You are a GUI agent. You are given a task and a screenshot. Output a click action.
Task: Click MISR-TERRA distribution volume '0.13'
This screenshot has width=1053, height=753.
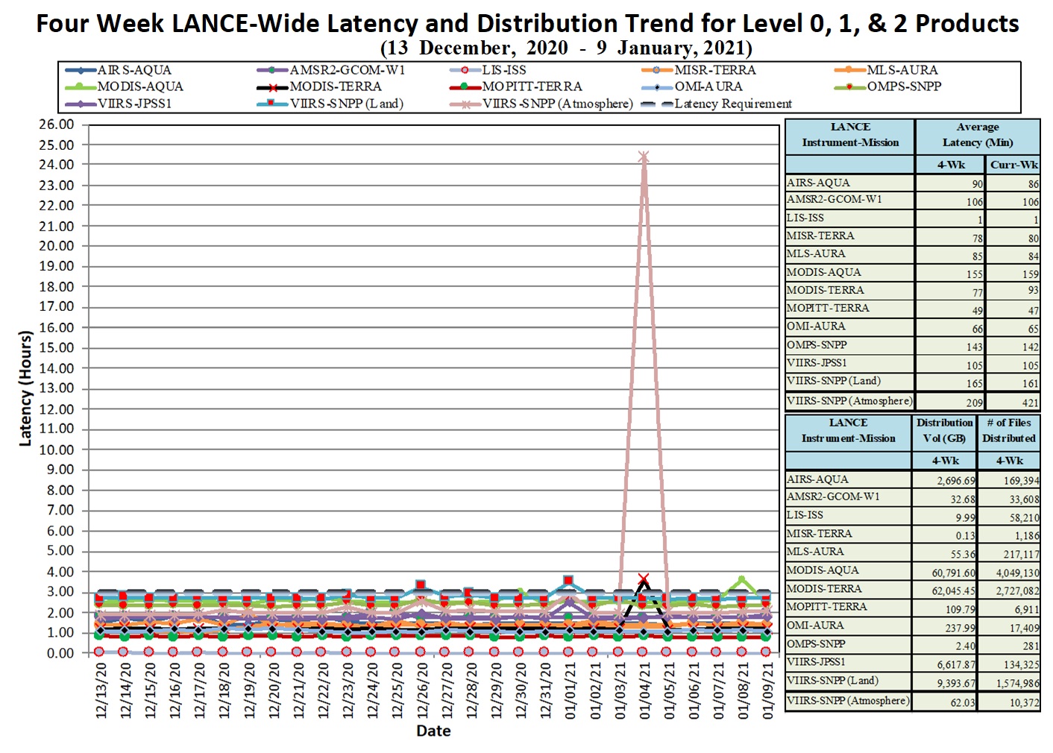pos(966,536)
